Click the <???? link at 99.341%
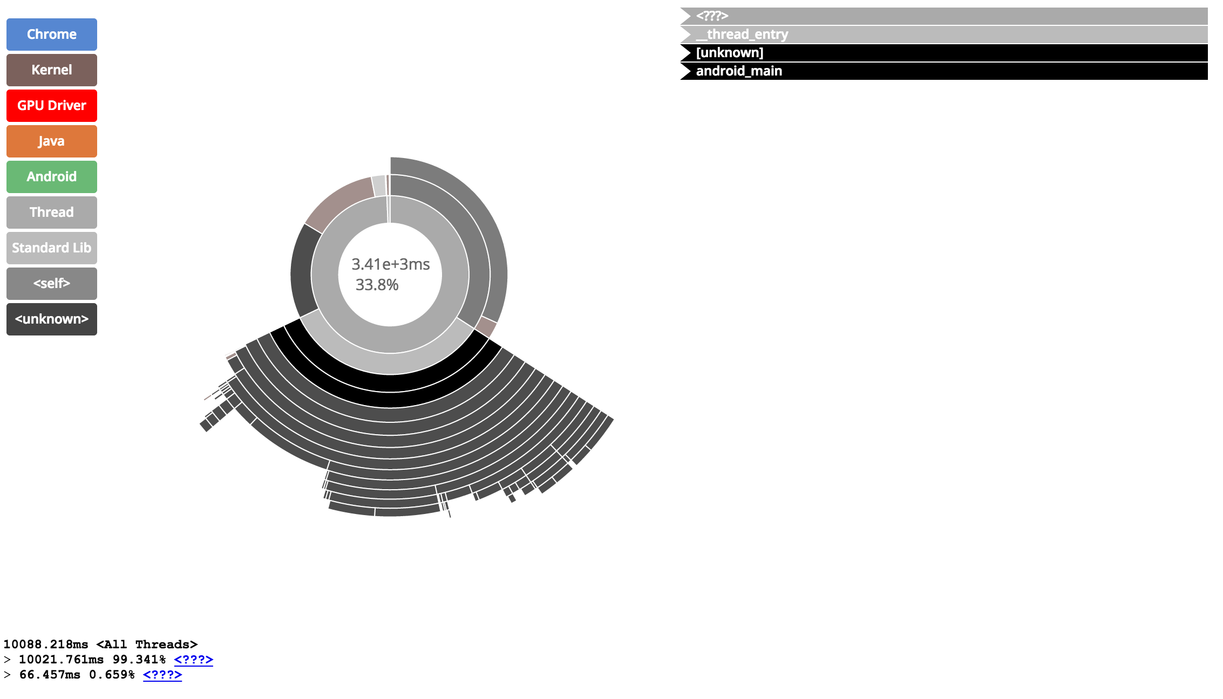Viewport: 1223px width, 699px height. pyautogui.click(x=193, y=660)
